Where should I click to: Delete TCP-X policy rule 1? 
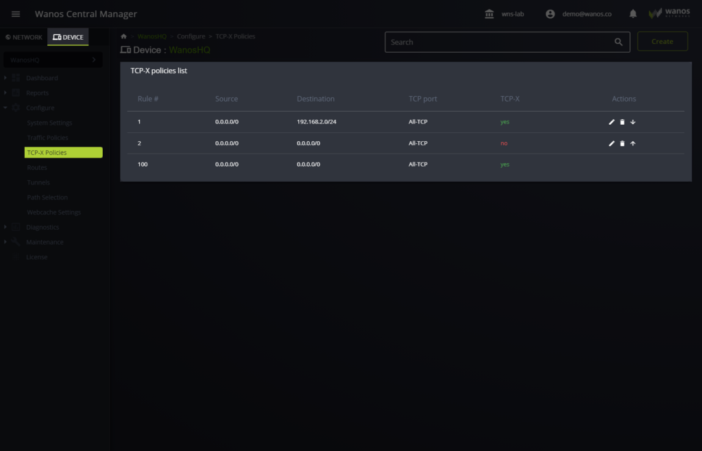pos(622,122)
